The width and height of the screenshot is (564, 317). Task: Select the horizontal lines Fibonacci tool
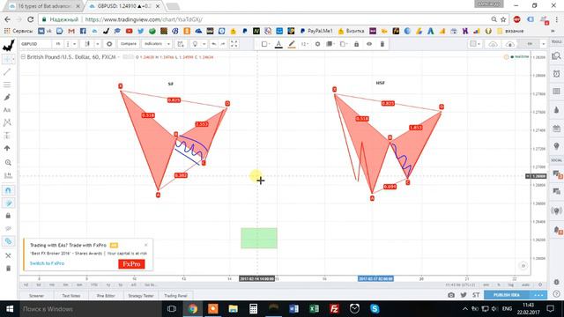[x=7, y=85]
